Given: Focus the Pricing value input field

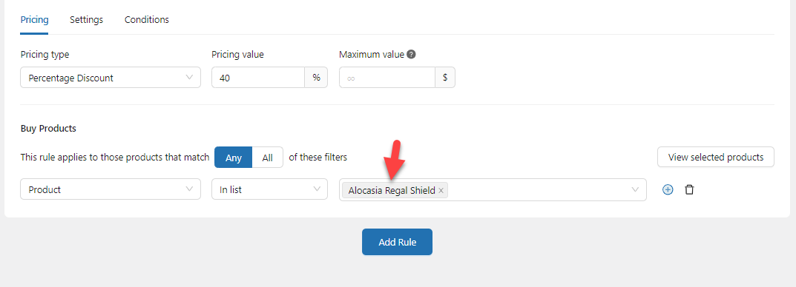Looking at the screenshot, I should [258, 78].
